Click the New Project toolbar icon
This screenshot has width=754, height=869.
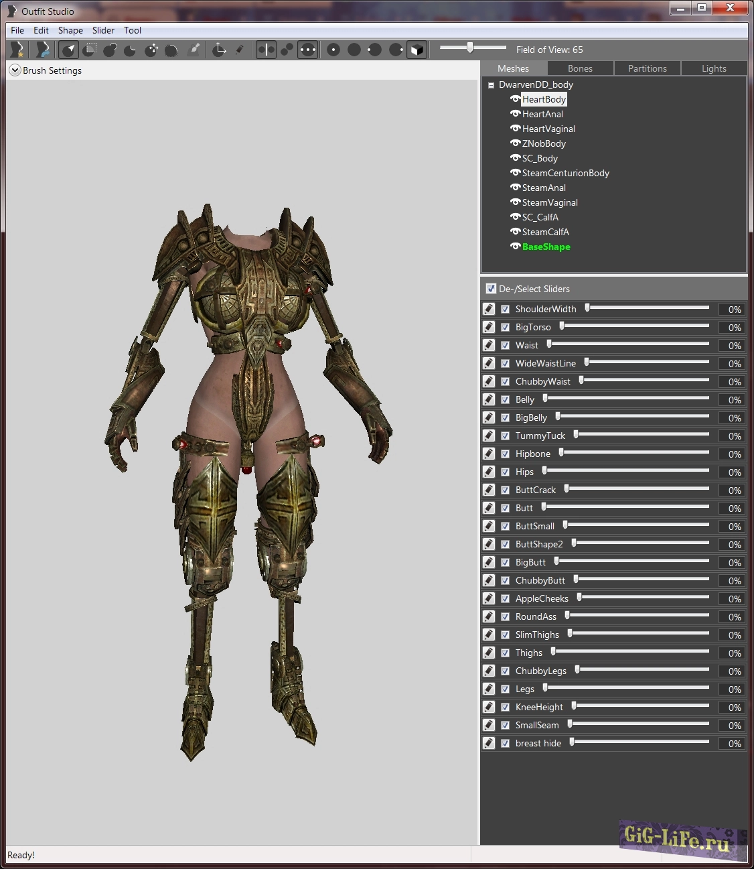17,50
